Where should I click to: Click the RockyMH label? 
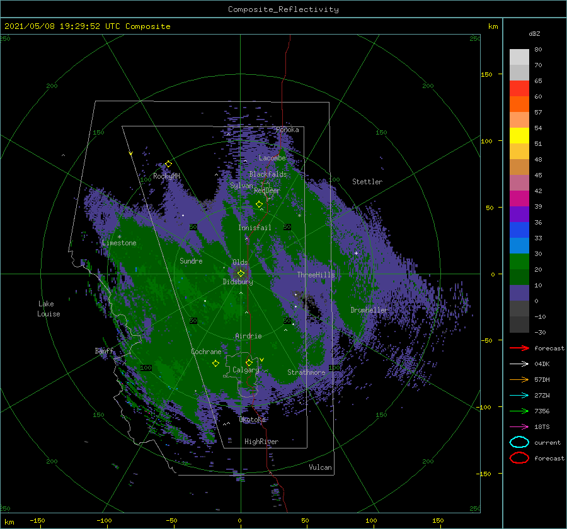coord(167,176)
